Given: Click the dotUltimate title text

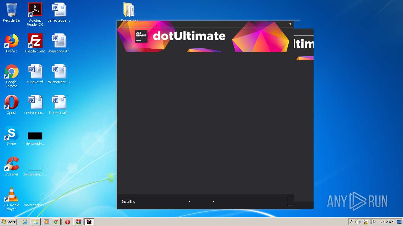Looking at the screenshot, I should (189, 36).
